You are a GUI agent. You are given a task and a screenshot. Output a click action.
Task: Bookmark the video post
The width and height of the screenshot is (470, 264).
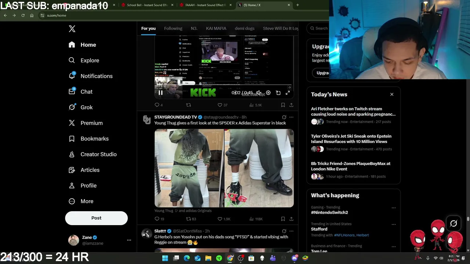pos(283,105)
